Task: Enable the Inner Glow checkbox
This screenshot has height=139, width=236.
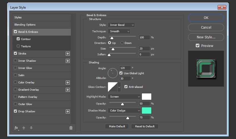Action: click(15, 68)
